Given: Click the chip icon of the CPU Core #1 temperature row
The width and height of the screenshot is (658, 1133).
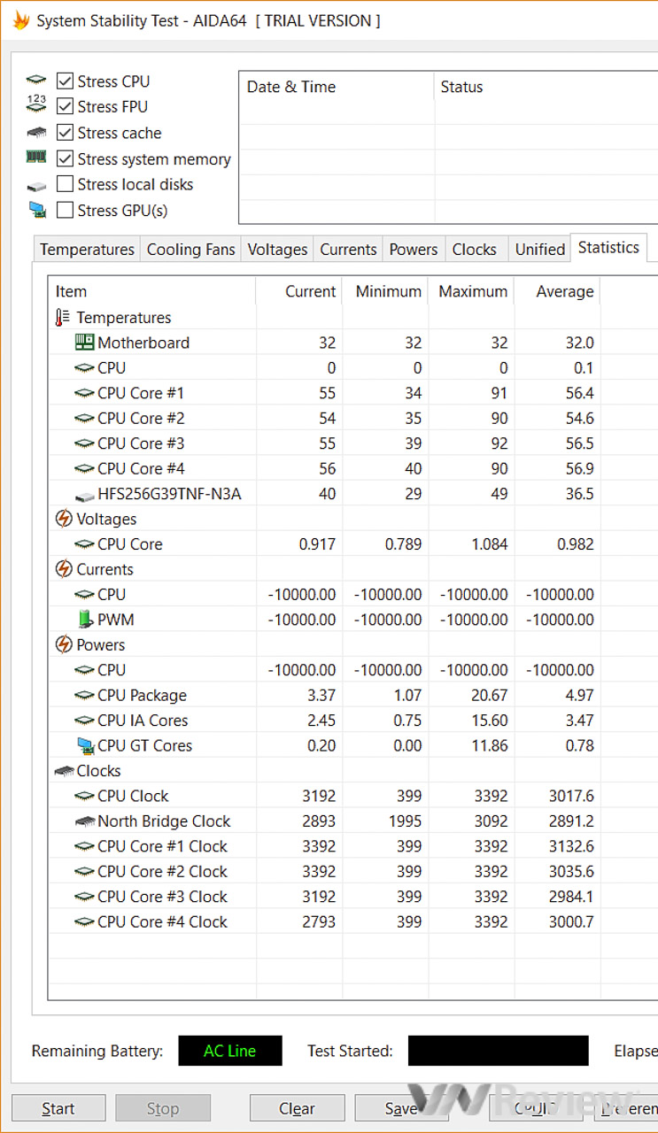Looking at the screenshot, I should (x=84, y=392).
